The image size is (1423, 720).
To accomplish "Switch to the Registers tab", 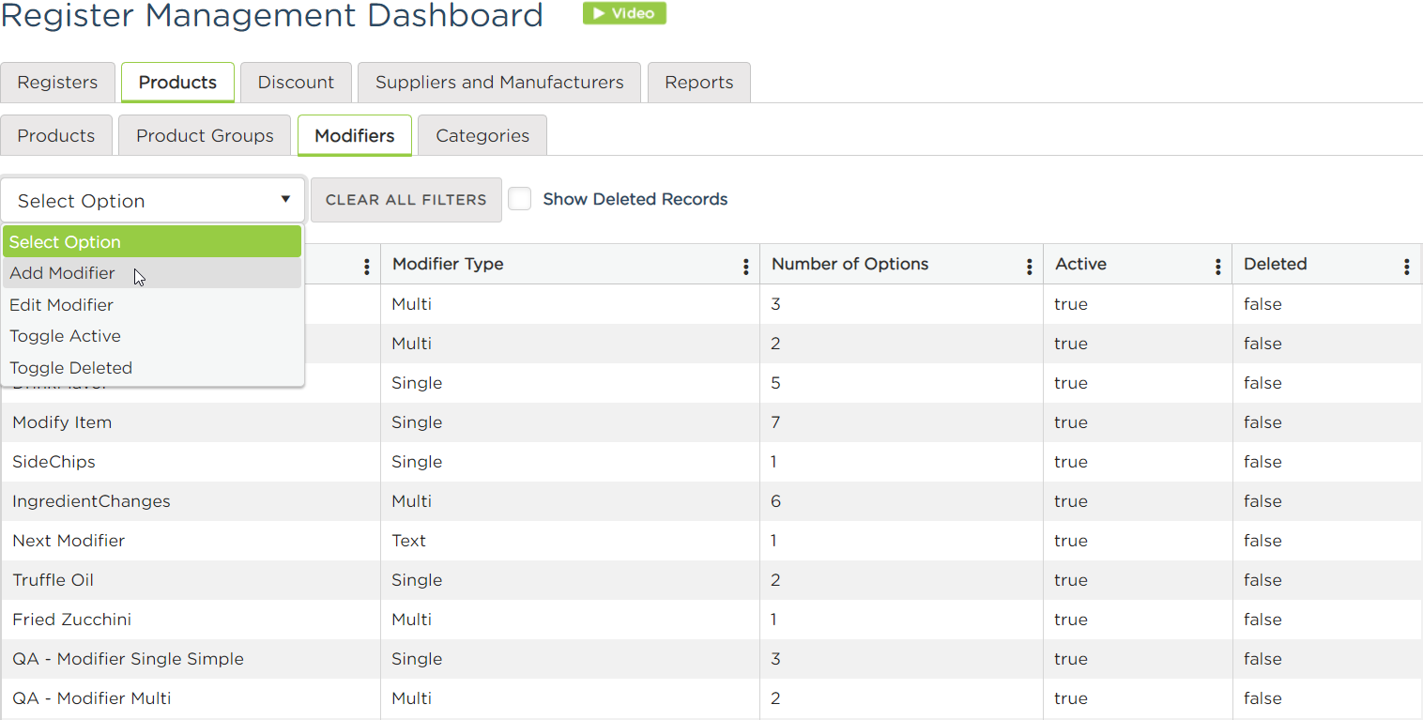I will pyautogui.click(x=57, y=83).
